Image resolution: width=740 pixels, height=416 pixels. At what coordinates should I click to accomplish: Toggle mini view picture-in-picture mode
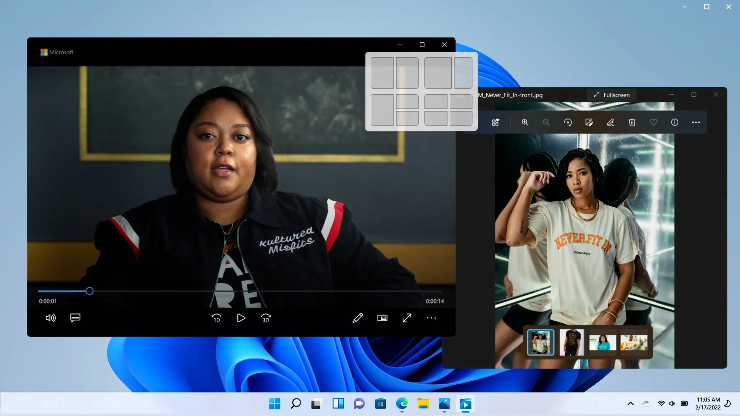382,318
